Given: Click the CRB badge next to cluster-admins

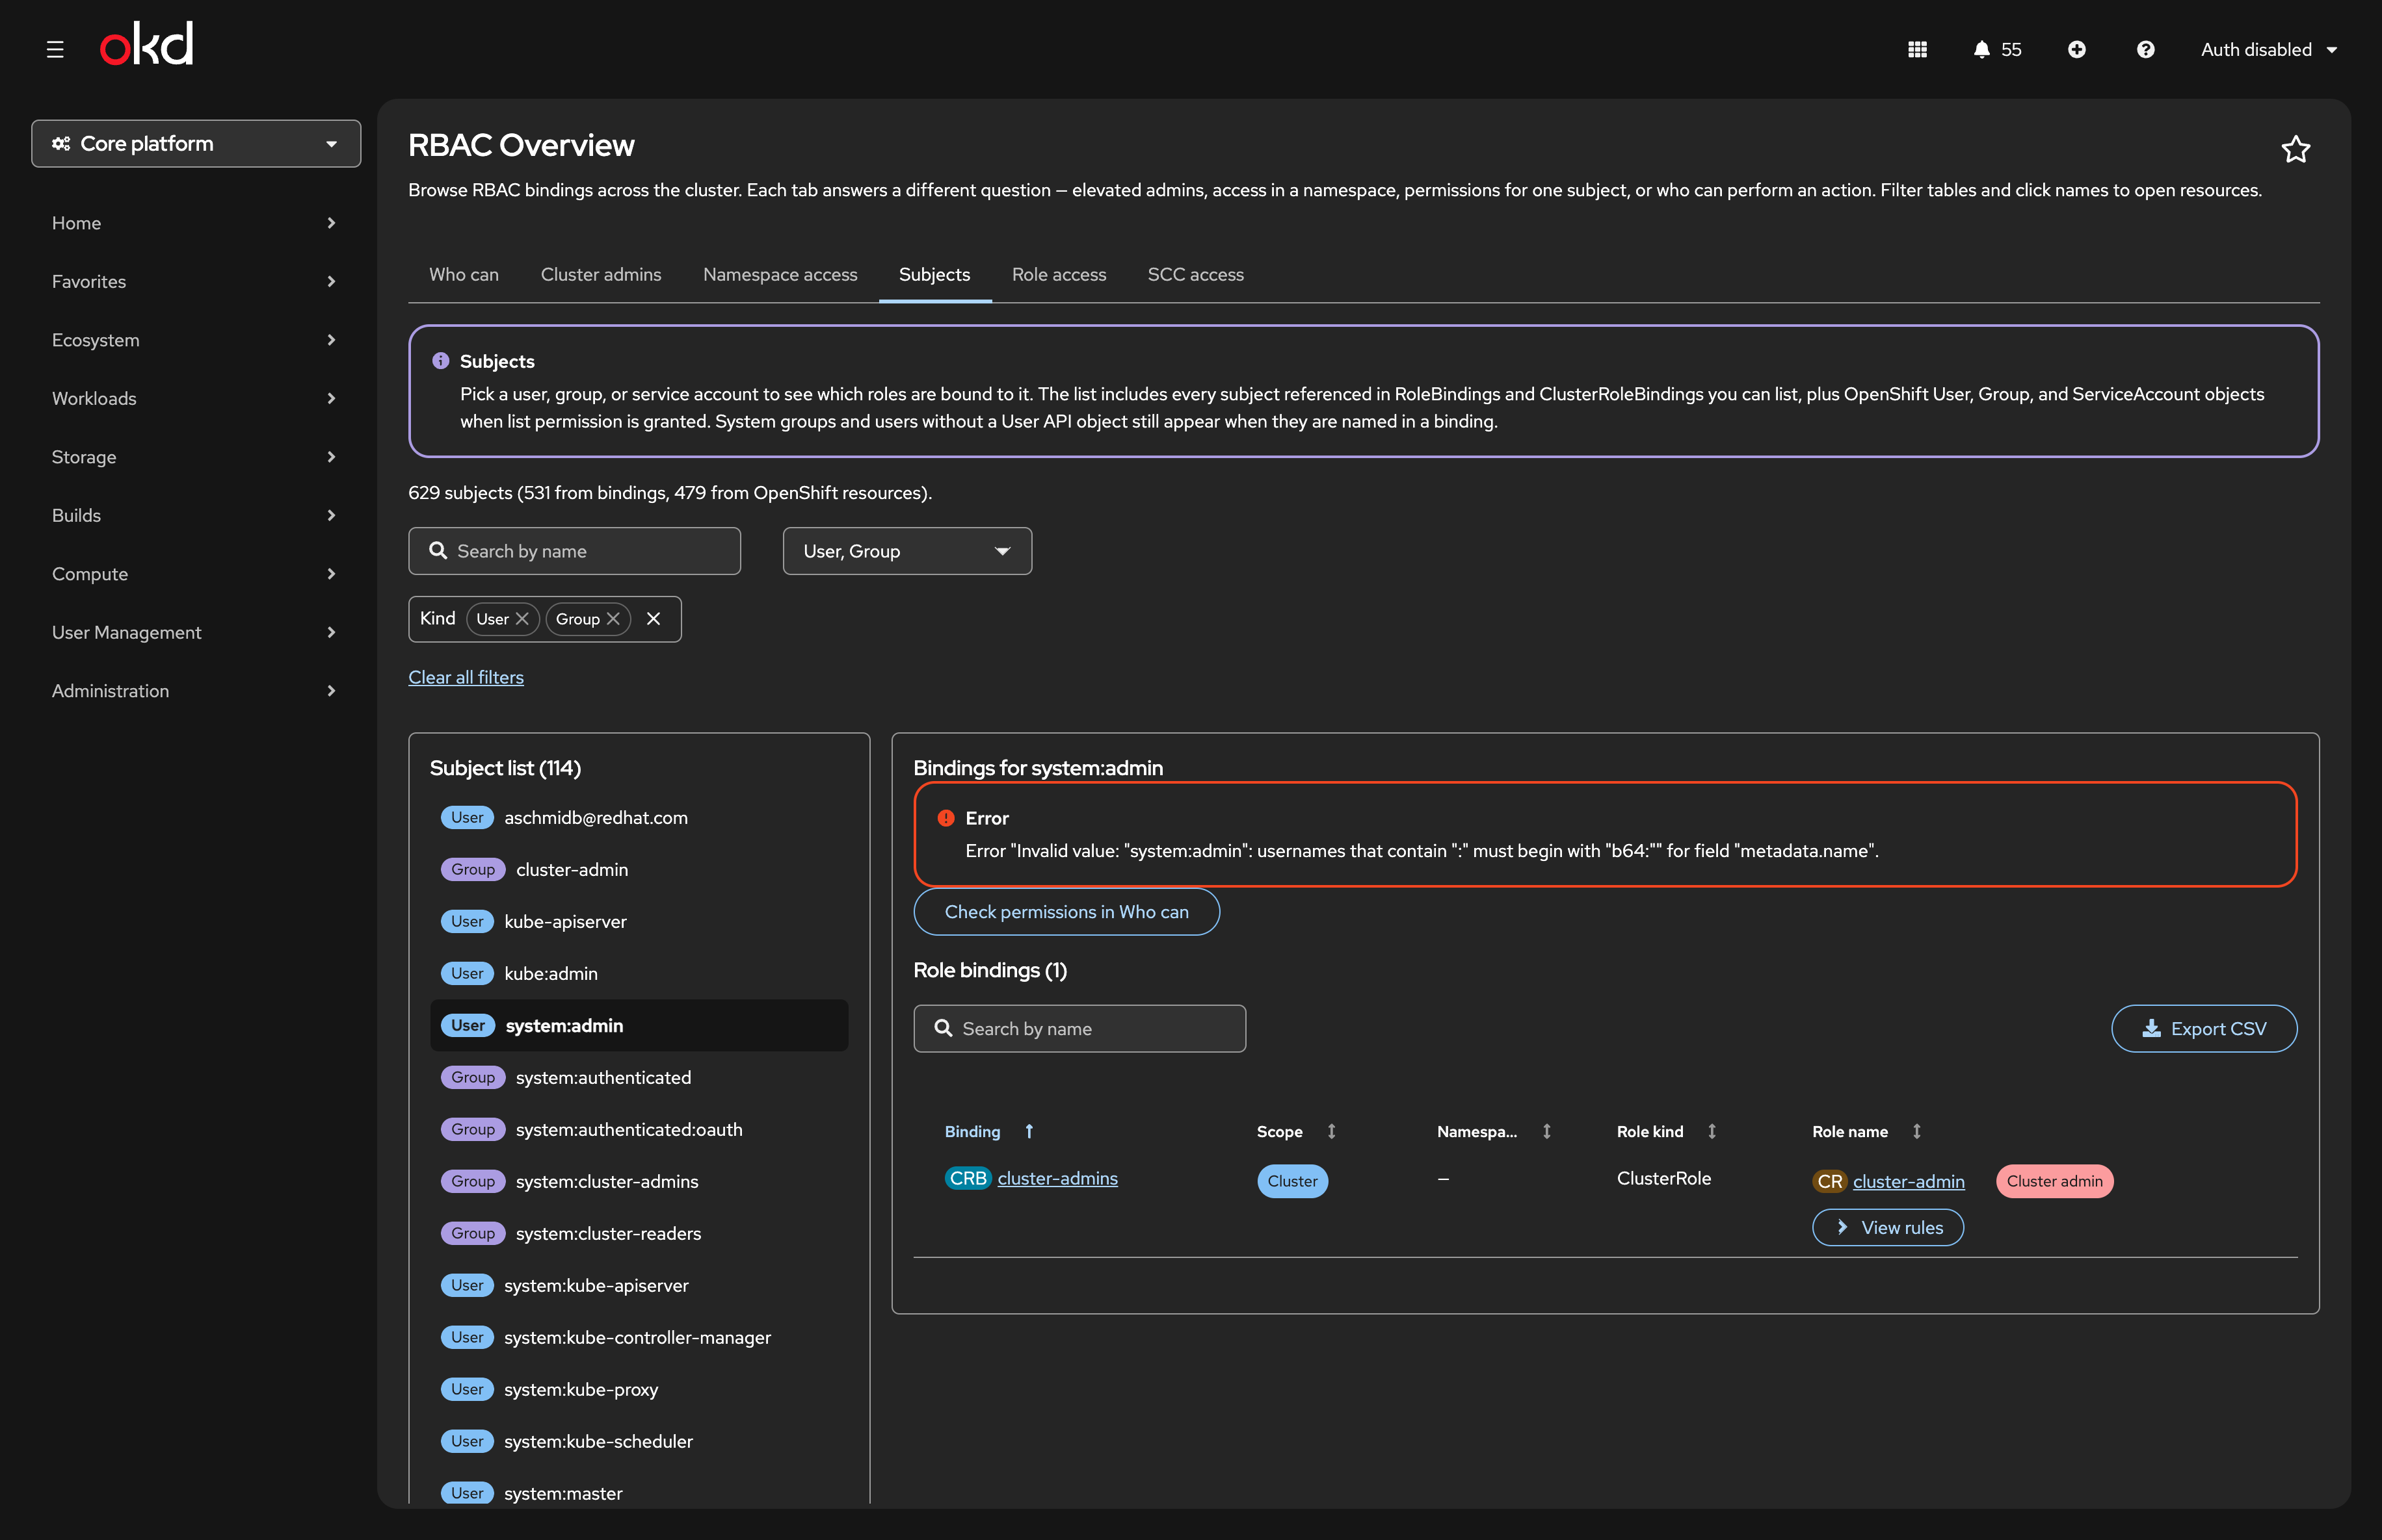Looking at the screenshot, I should pos(967,1178).
